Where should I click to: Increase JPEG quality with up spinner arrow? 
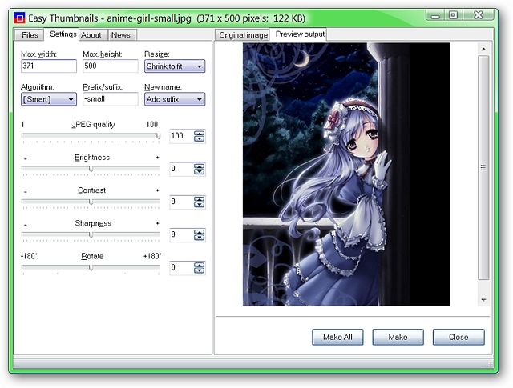pyautogui.click(x=200, y=134)
